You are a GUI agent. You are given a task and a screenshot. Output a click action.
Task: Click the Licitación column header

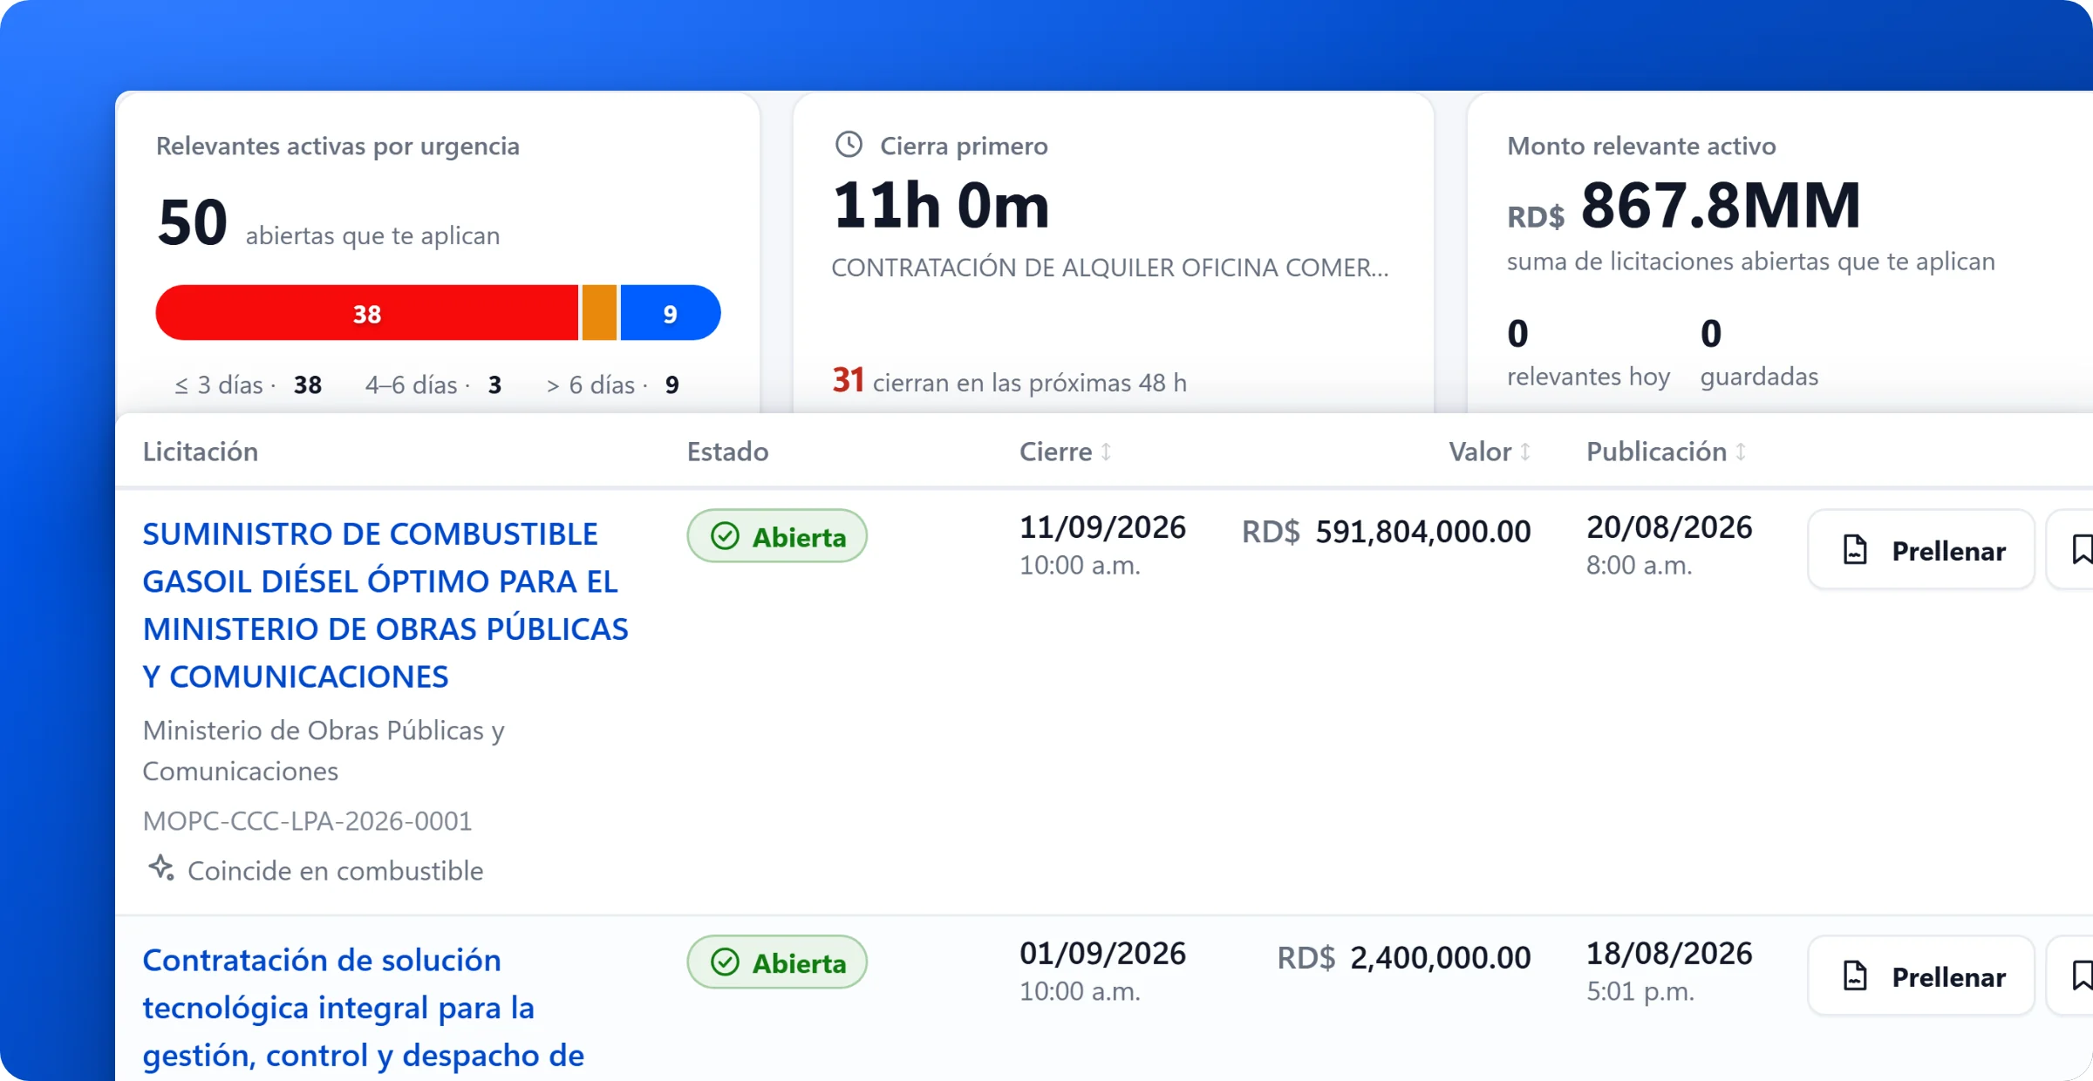pyautogui.click(x=201, y=452)
